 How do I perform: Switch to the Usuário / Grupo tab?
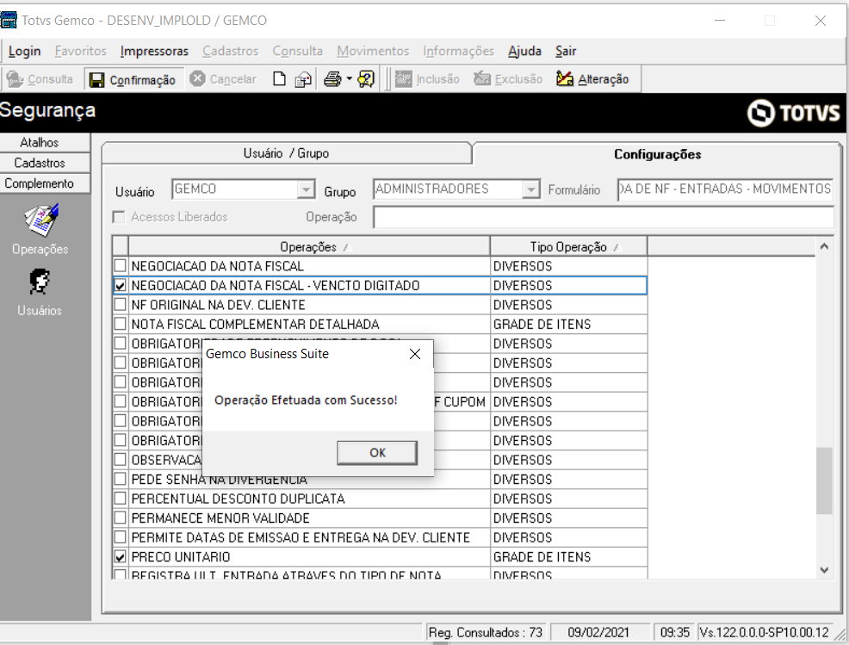[x=286, y=153]
